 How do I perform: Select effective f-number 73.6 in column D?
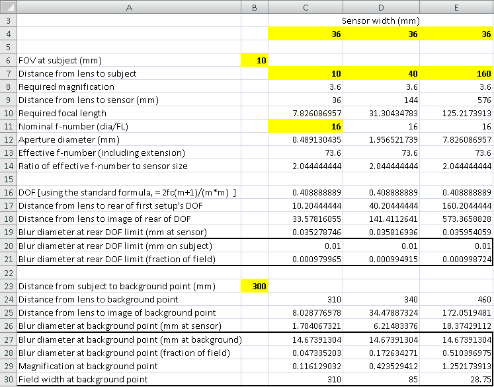click(x=381, y=153)
